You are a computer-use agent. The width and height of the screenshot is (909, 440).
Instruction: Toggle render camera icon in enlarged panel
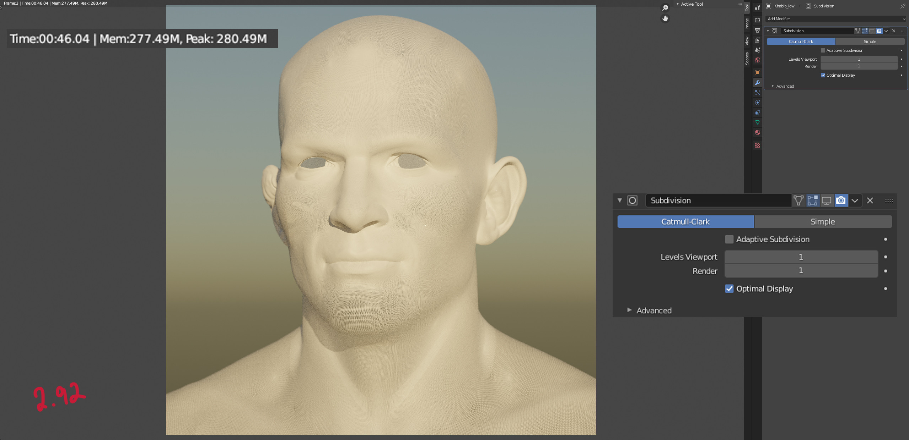(841, 200)
